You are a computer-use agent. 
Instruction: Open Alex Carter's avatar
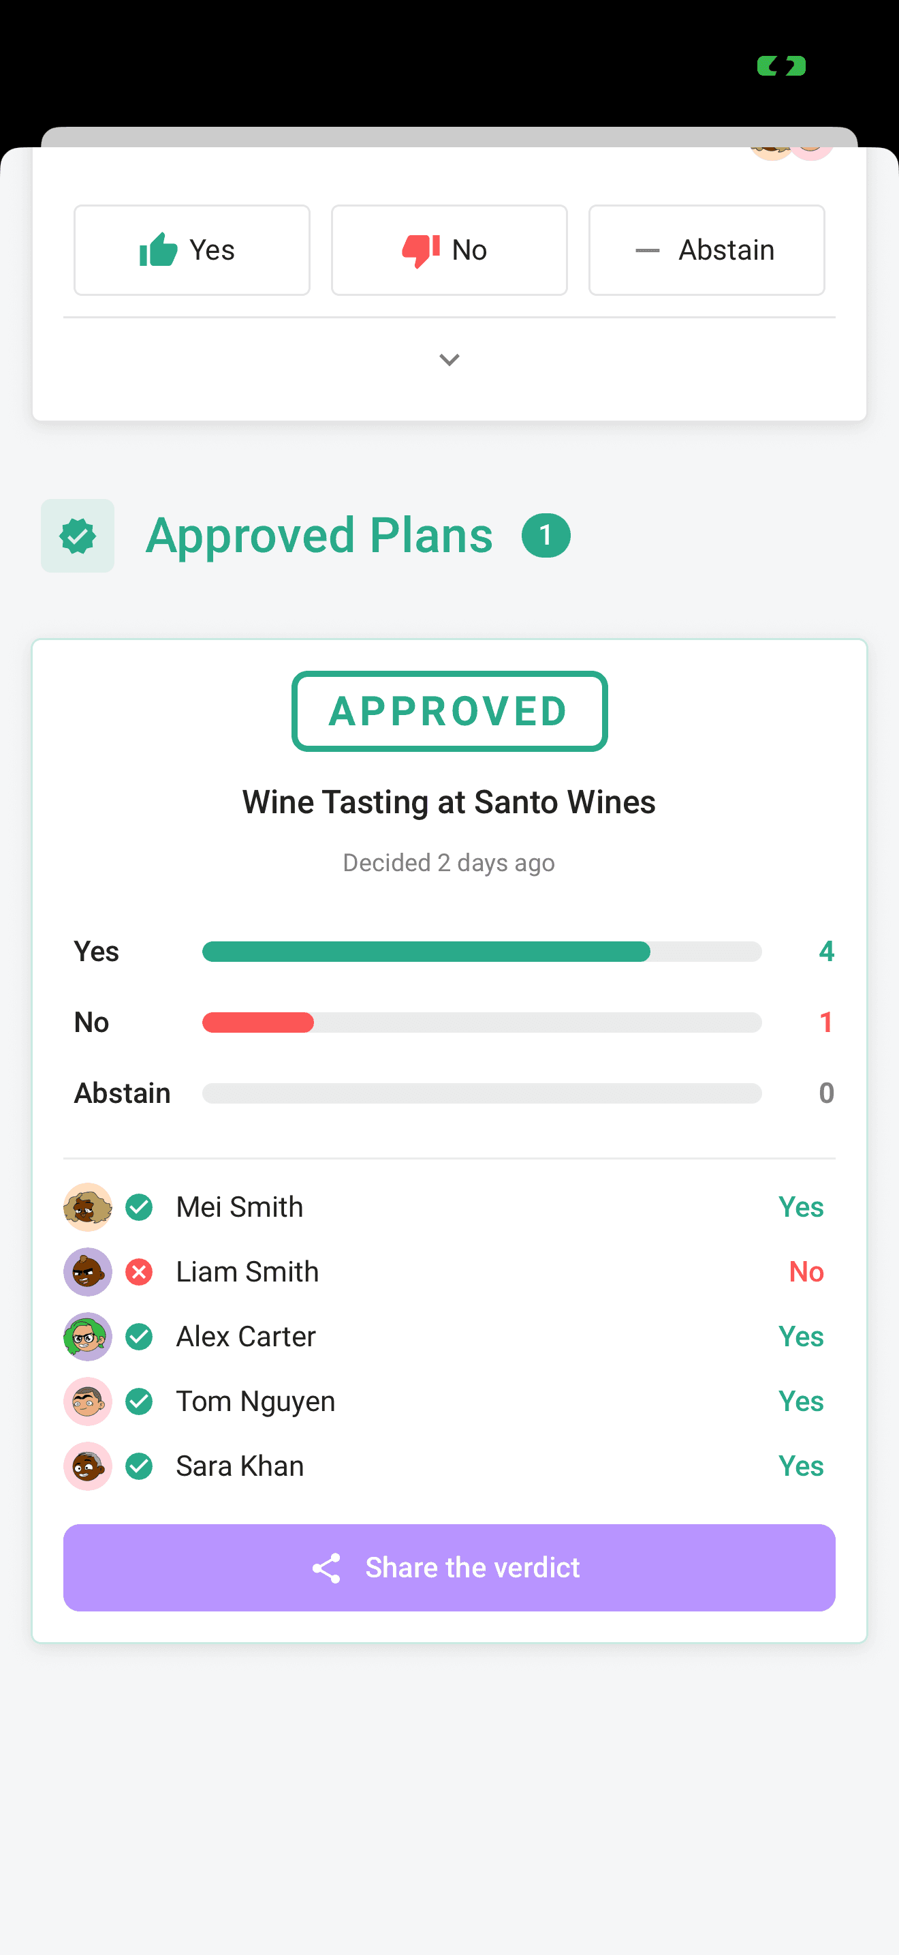coord(88,1337)
